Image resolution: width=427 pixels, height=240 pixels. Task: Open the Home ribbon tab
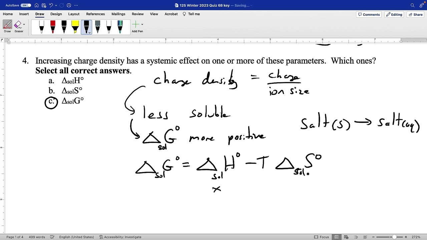click(8, 14)
